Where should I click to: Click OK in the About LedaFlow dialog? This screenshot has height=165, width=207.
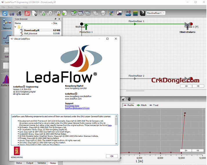(112, 156)
